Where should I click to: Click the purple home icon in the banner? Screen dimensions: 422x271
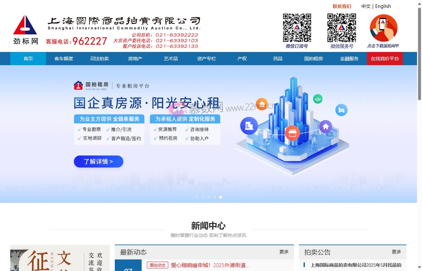325,126
